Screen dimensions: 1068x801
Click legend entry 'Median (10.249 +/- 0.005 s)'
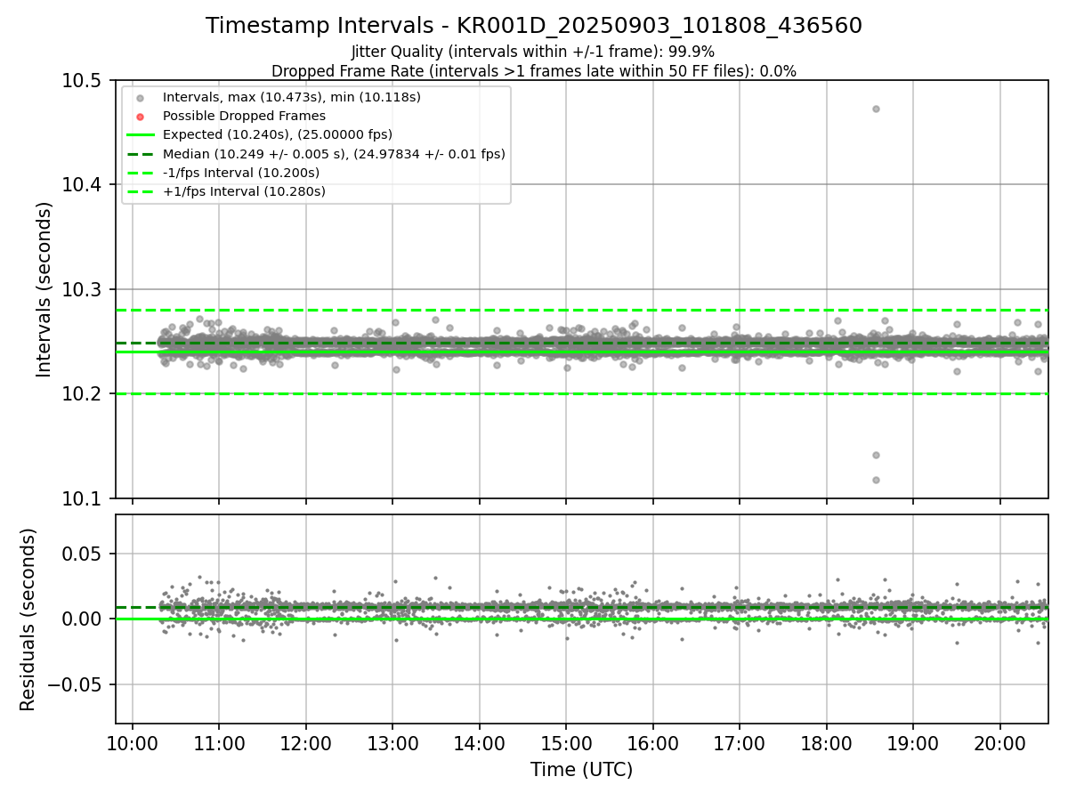point(334,154)
